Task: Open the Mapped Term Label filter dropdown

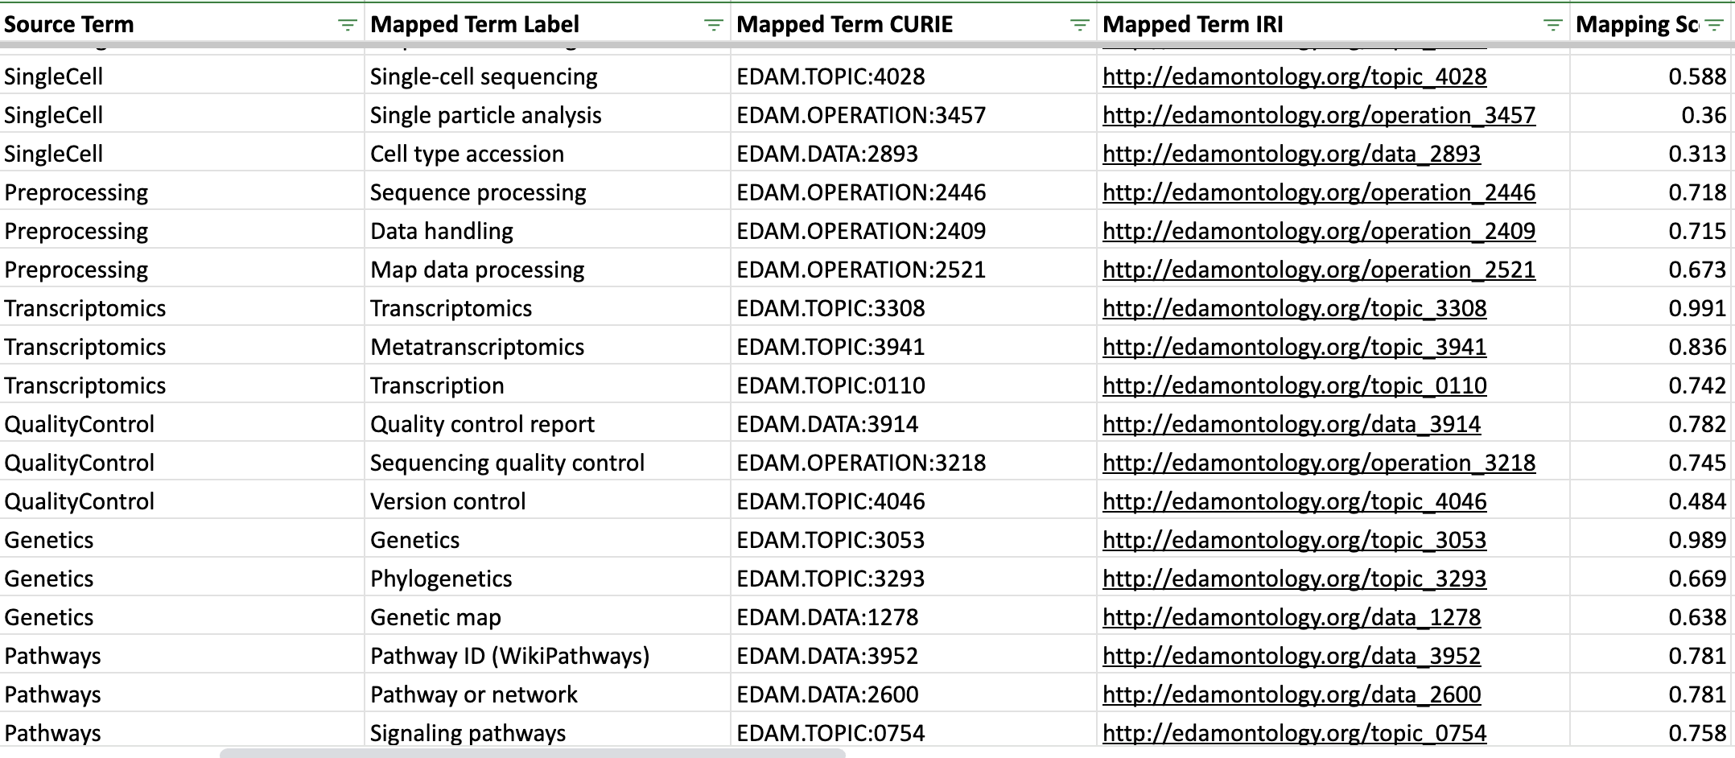Action: pos(713,25)
